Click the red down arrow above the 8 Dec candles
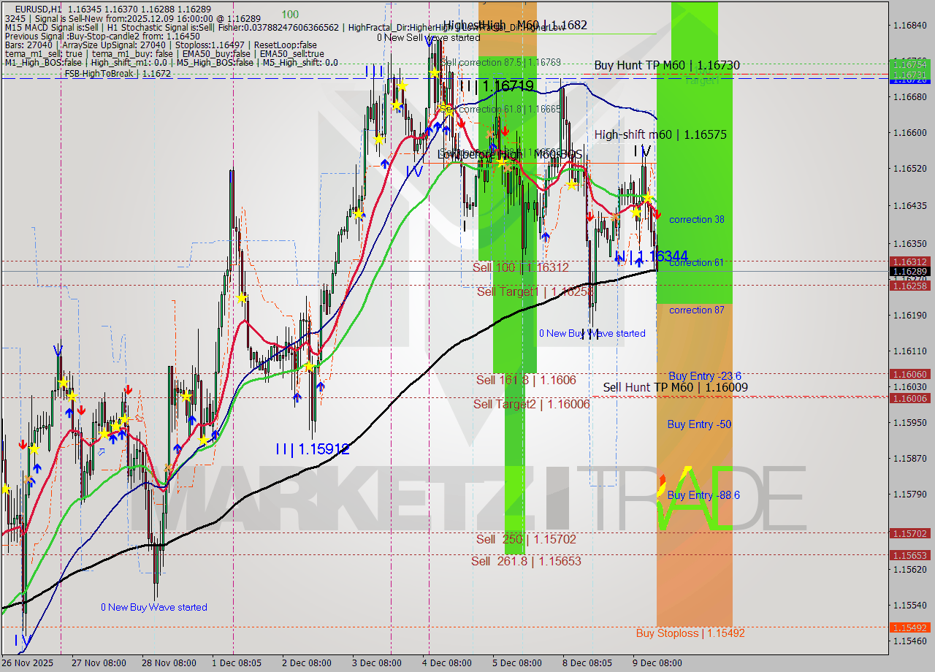Viewport: 935px width, 672px height. 589,217
